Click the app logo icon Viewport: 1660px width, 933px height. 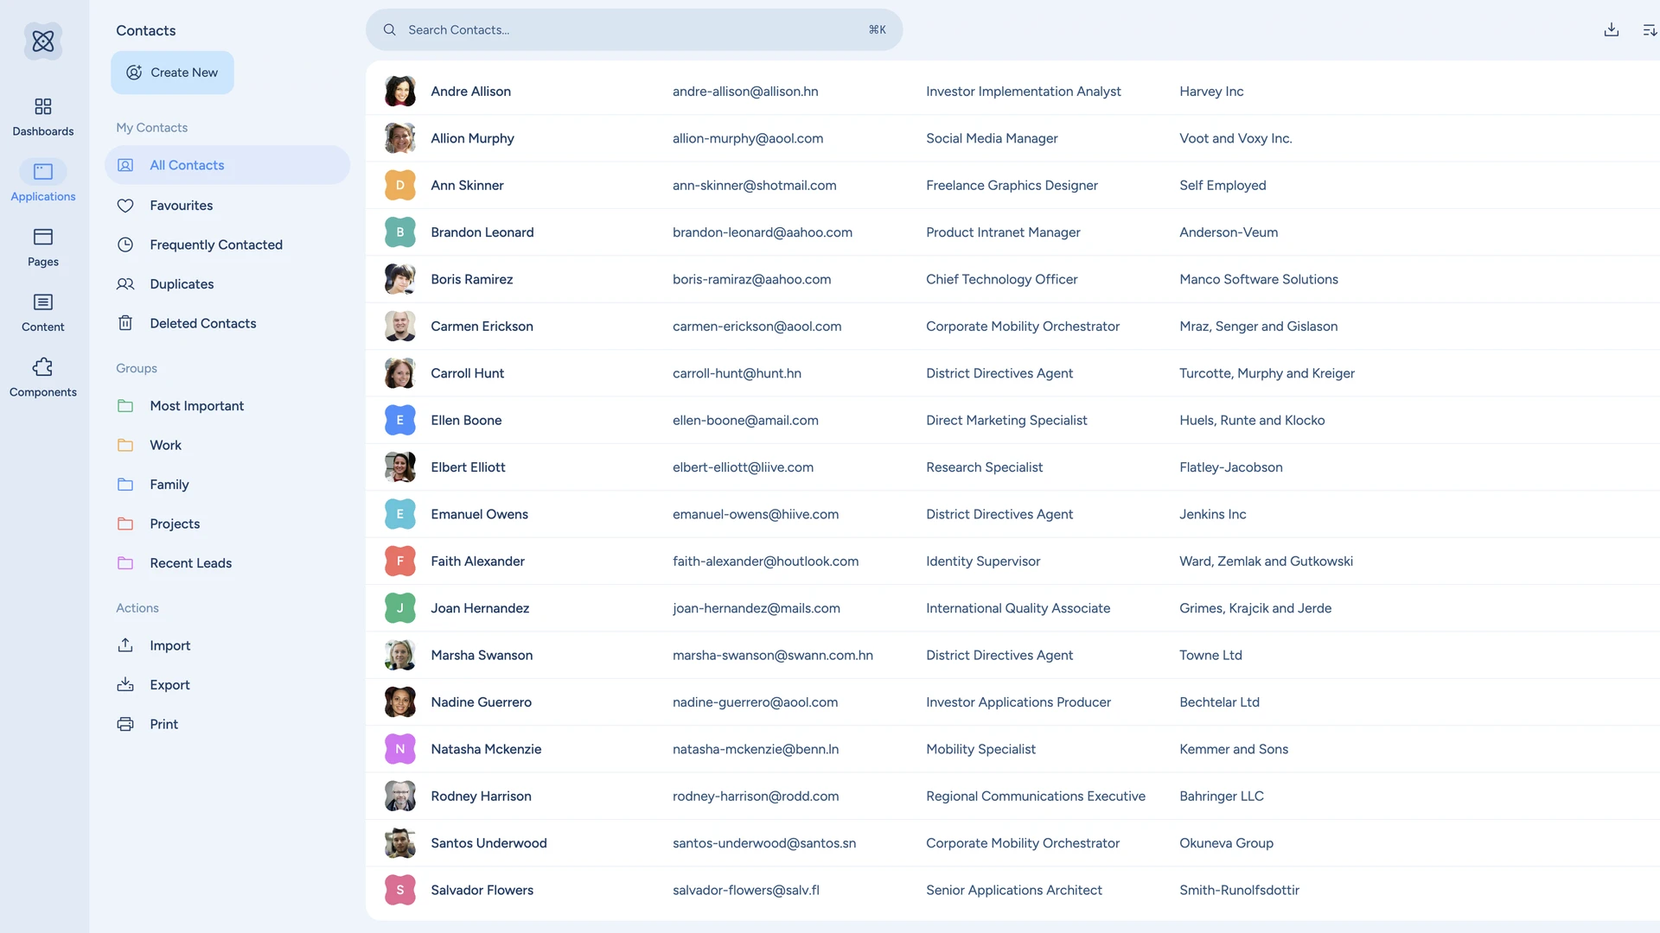point(43,41)
